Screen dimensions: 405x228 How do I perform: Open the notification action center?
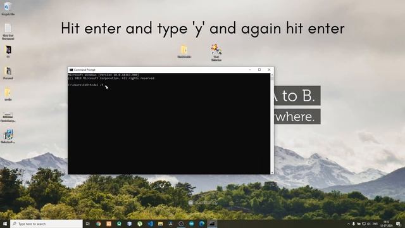(398, 224)
